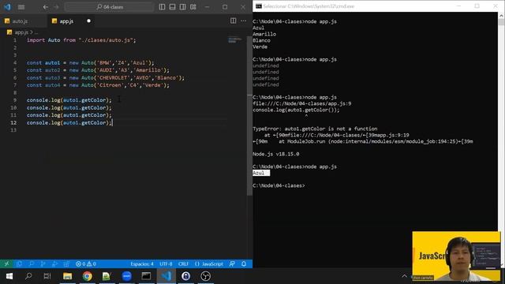This screenshot has height=284, width=505.
Task: Open the green notepad app on taskbar
Action: click(107, 276)
